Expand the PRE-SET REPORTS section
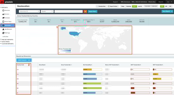 (x=7, y=40)
